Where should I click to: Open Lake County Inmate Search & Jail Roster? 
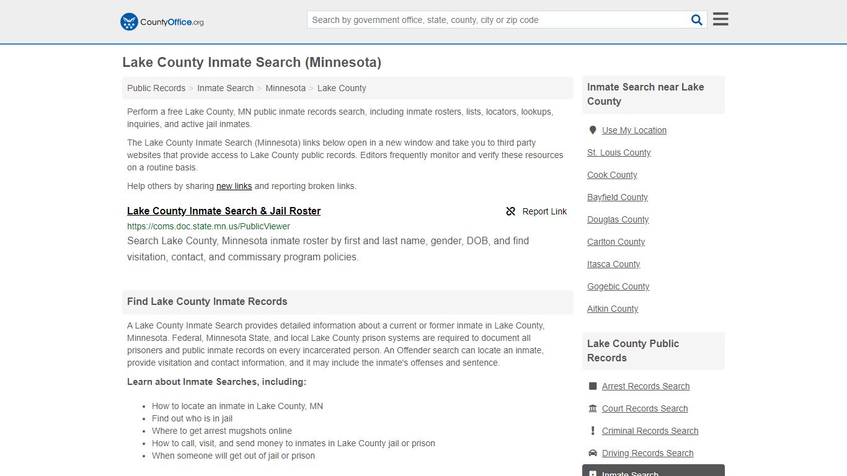[224, 211]
